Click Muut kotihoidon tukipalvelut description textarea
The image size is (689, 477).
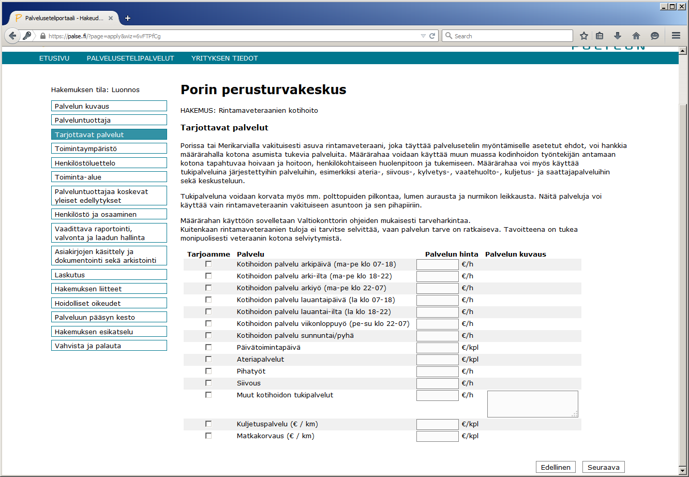[533, 404]
